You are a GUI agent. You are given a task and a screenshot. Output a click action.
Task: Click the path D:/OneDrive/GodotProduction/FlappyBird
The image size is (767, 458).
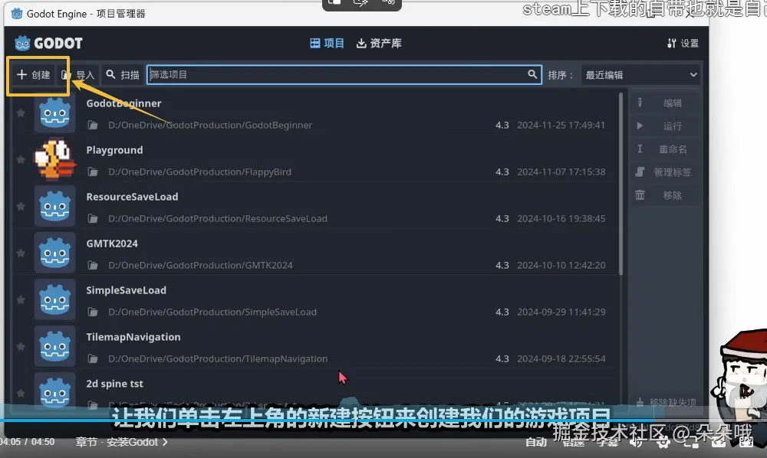pos(199,172)
